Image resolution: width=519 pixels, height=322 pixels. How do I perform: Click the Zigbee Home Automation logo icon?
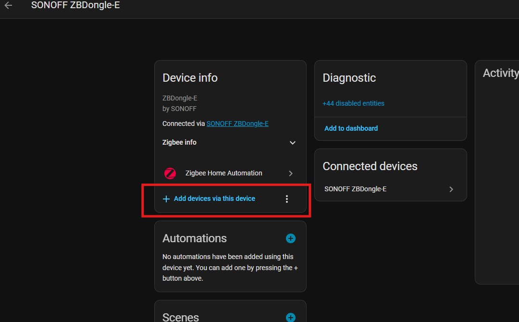[x=170, y=173]
